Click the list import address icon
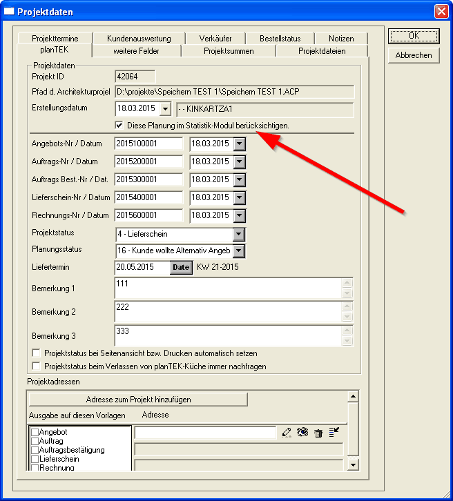 [x=334, y=433]
